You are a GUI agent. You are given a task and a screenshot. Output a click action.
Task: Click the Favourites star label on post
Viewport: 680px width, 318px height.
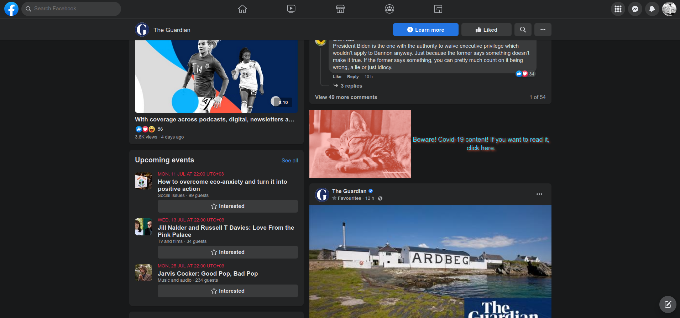click(347, 198)
